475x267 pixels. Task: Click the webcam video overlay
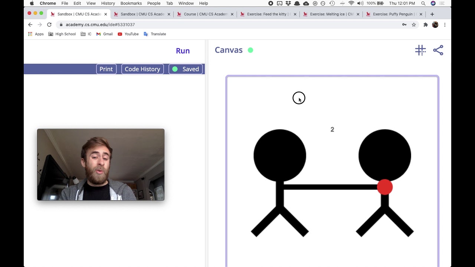click(101, 165)
